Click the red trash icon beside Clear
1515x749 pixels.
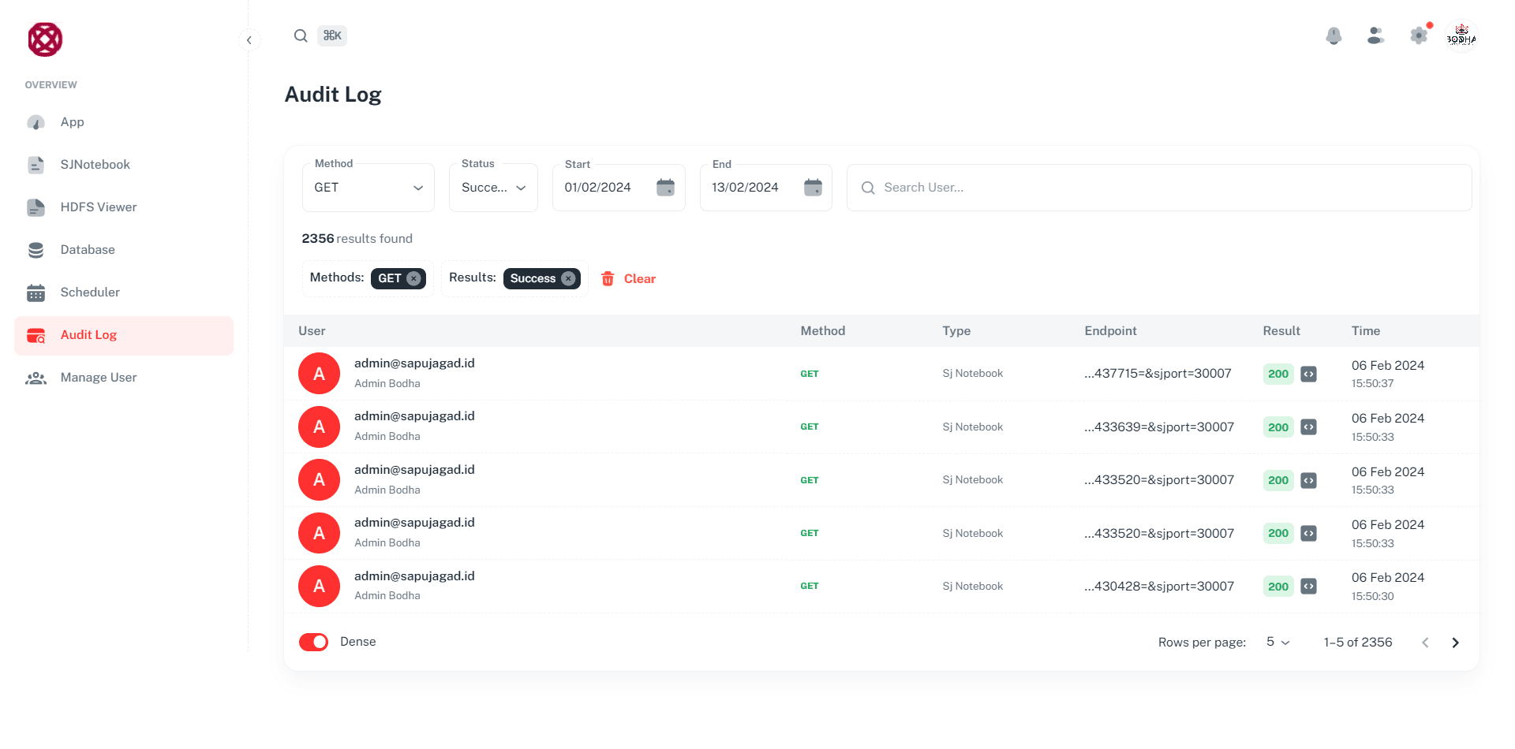point(608,279)
